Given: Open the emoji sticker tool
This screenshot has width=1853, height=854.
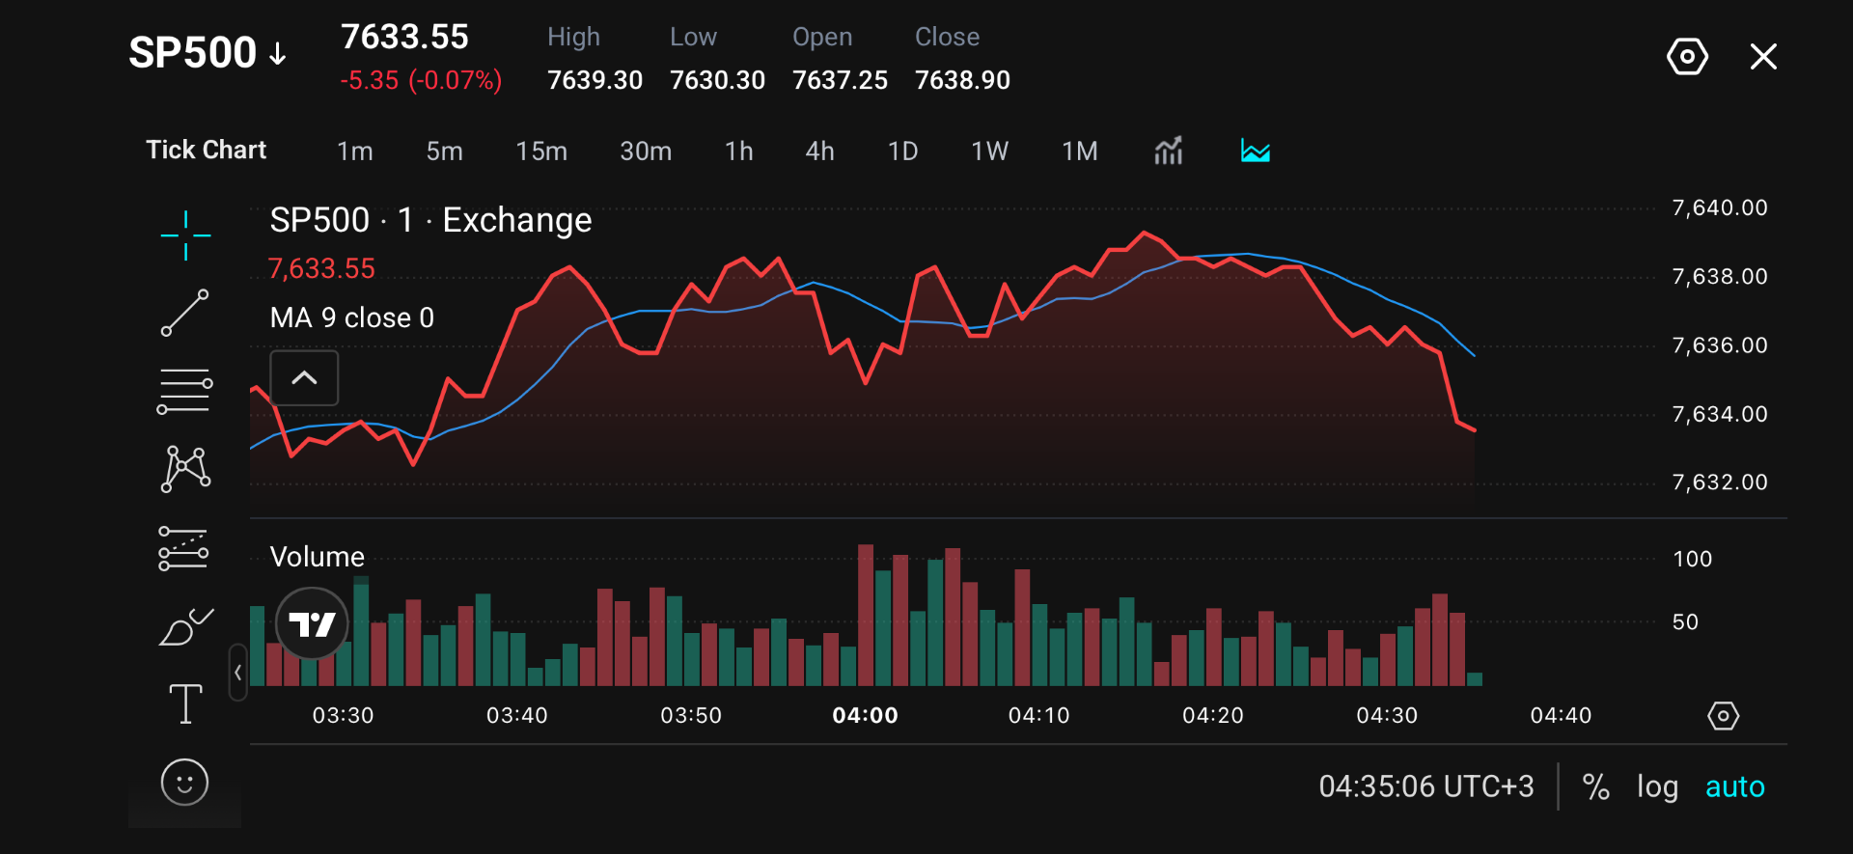Looking at the screenshot, I should click(185, 782).
